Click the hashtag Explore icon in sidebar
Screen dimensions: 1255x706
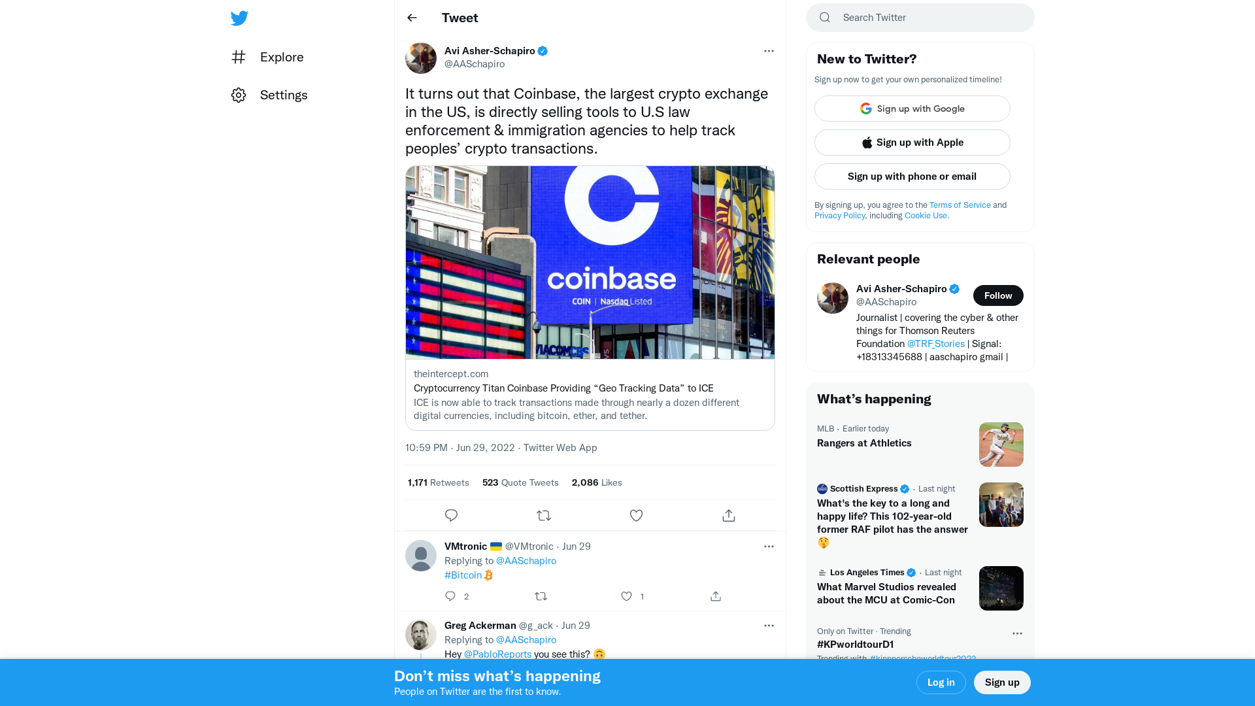pos(239,57)
